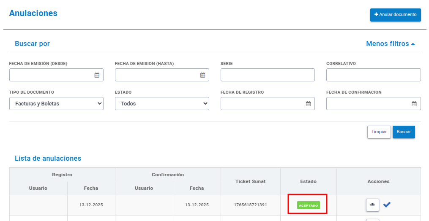Screen dimensions: 429x221
Task: View details with eye icon for ticket 1765618721391
Action: [372, 205]
